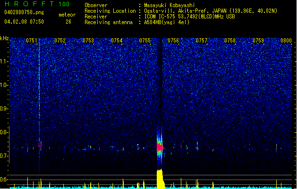The image size is (297, 189).
Task: Click the 0752 time marker
Action: pyautogui.click(x=60, y=41)
